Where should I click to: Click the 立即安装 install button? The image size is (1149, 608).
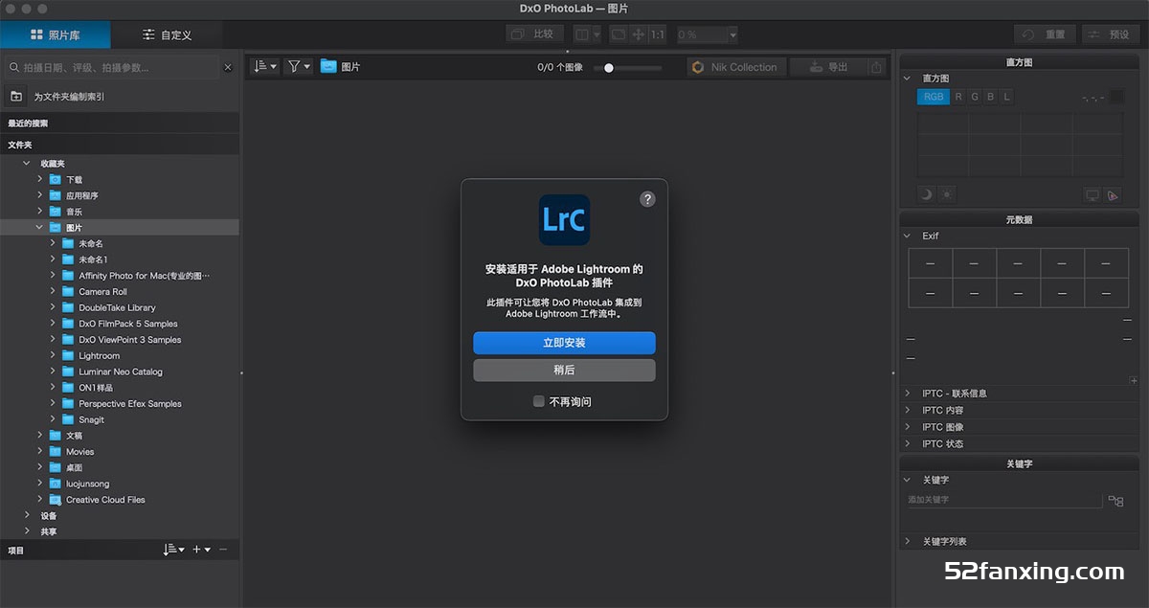(564, 343)
